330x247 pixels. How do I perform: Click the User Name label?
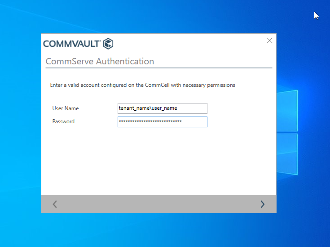(x=65, y=108)
